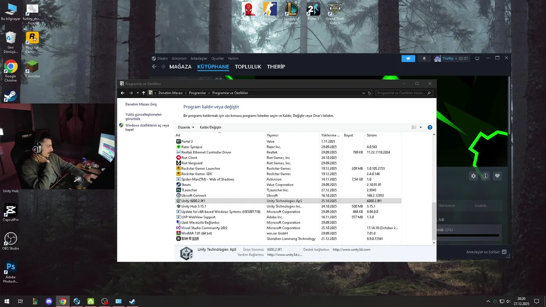
Task: Click Denetim Masası breadcrumb
Action: coord(171,93)
